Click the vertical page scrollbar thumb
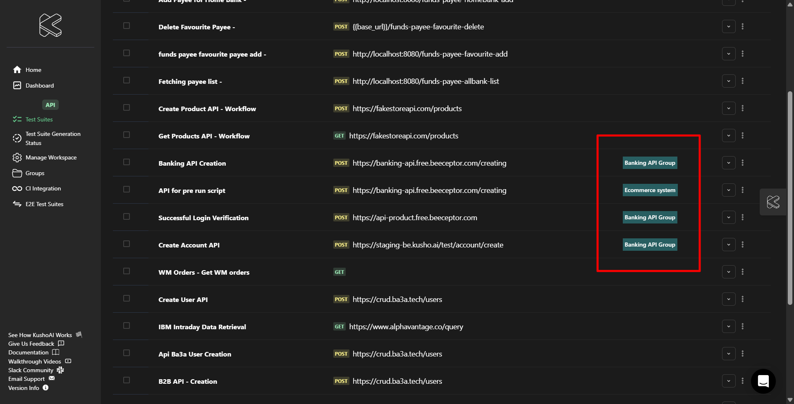Screen dimensions: 794x404 click(790, 198)
